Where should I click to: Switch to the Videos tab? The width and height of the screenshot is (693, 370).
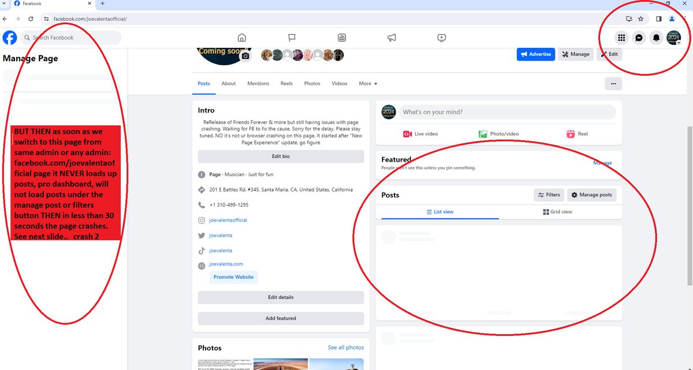[x=340, y=84]
